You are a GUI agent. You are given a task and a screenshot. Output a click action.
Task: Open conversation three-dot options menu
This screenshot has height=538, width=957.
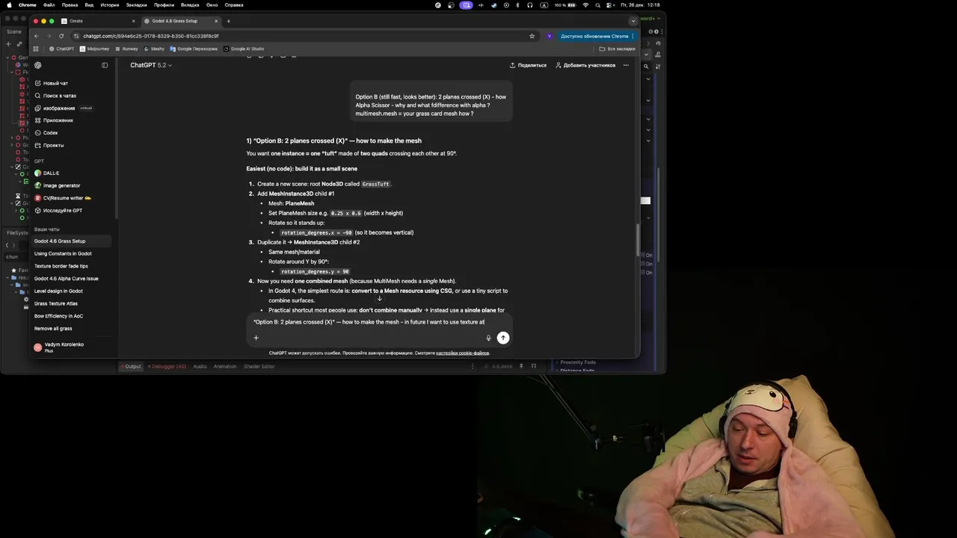pos(626,65)
